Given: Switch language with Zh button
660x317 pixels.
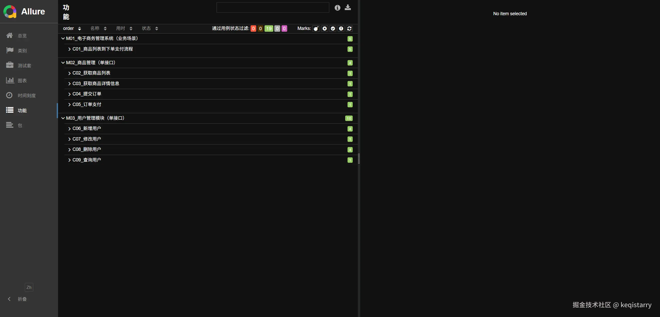Looking at the screenshot, I should click(29, 287).
